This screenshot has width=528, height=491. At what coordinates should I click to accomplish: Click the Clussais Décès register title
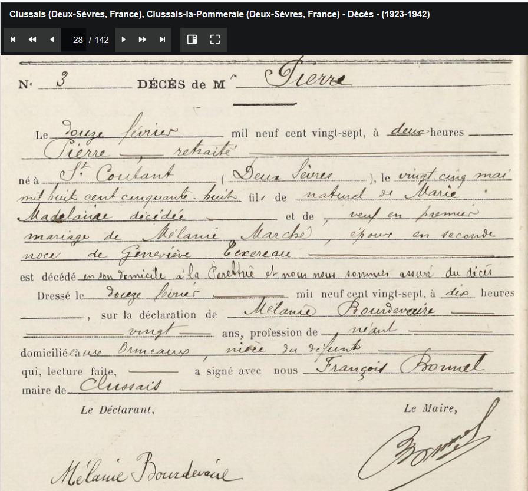(x=219, y=14)
